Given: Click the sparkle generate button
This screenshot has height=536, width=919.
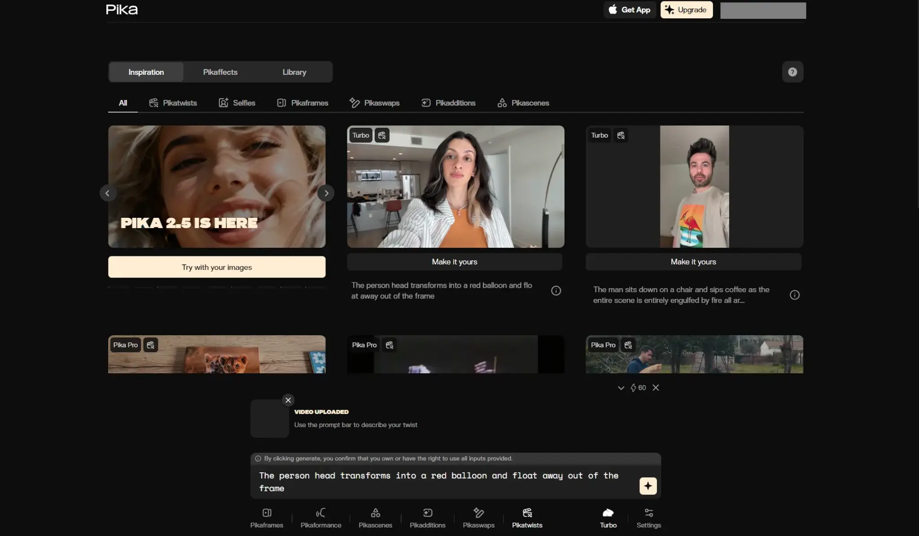Looking at the screenshot, I should tap(648, 486).
